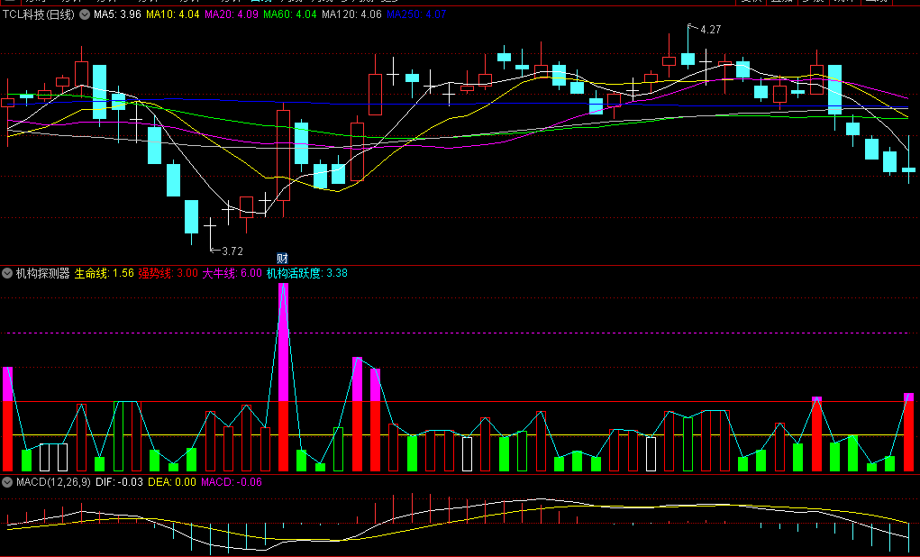Click the DIF: -0.03 value
Image resolution: width=920 pixels, height=557 pixels.
click(119, 482)
